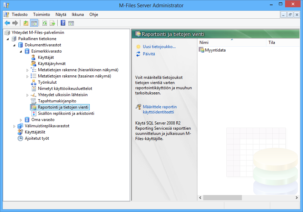Refresh view using green toolbar icon
The image size is (303, 212).
click(x=45, y=23)
